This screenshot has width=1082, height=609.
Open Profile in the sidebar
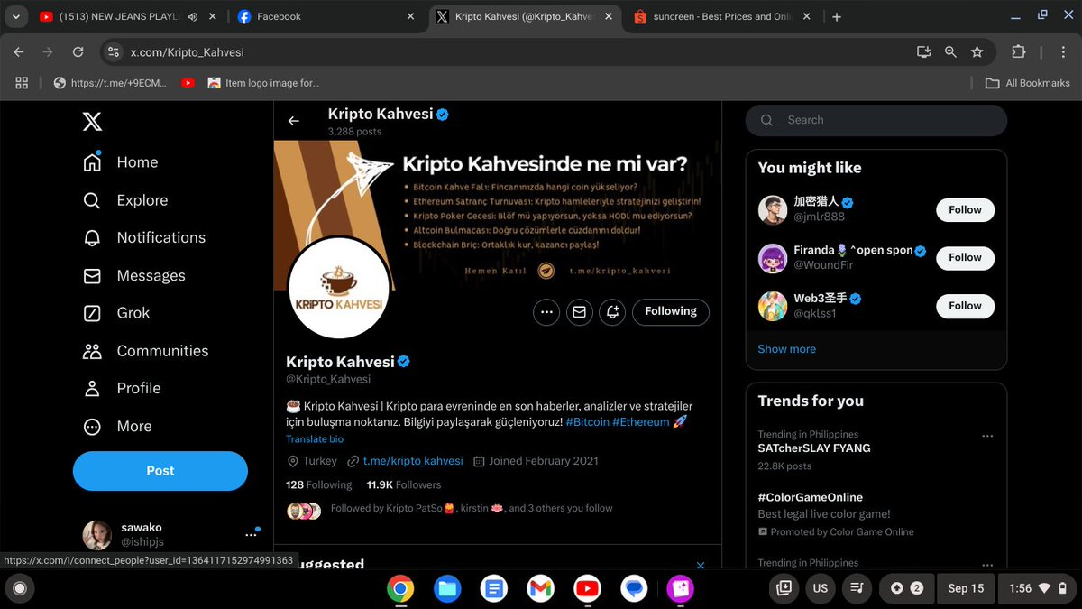point(122,388)
